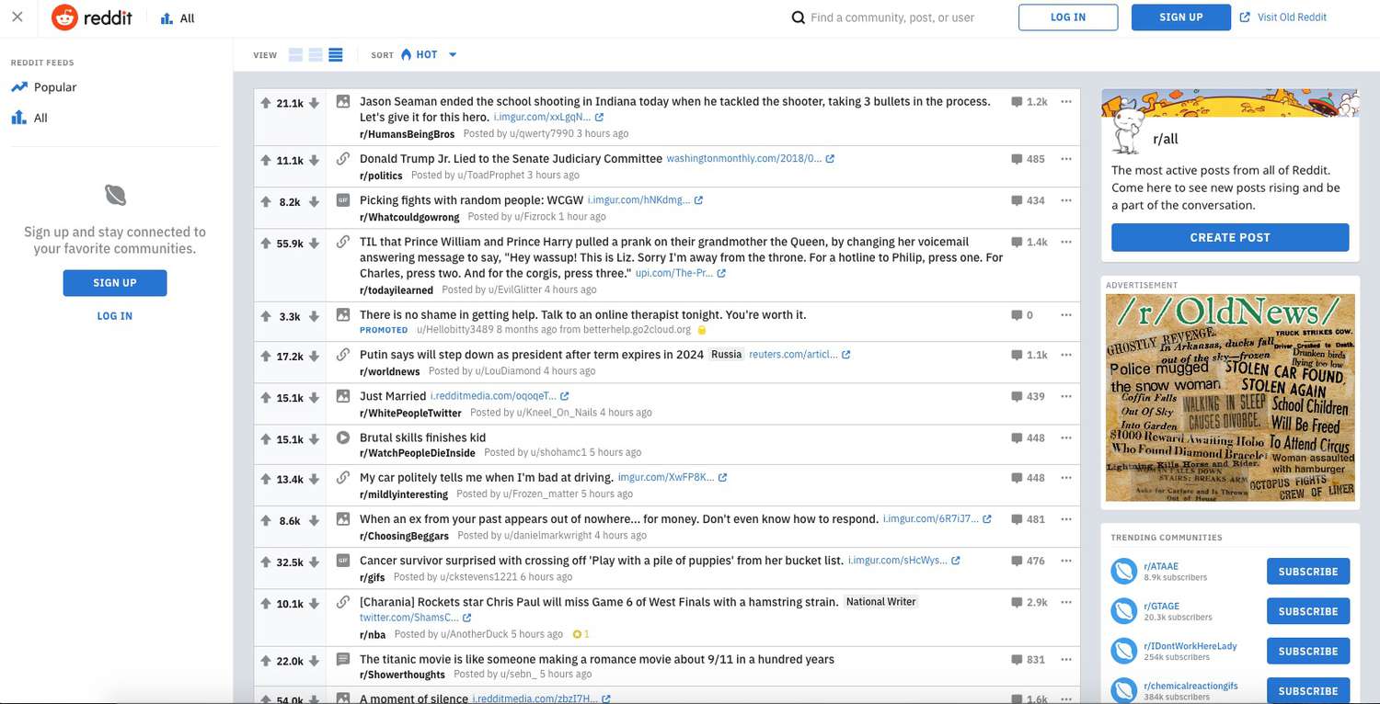This screenshot has width=1380, height=704.
Task: Expand image of When an ex post
Action: click(343, 519)
